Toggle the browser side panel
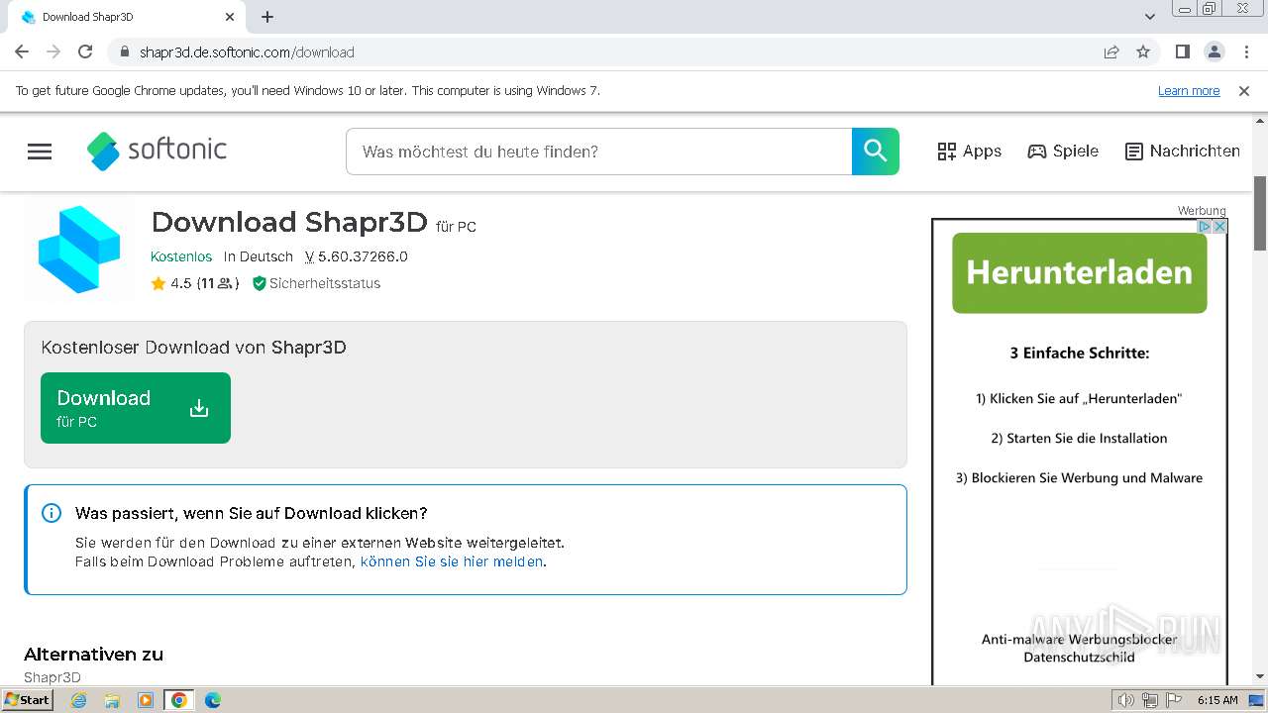 pyautogui.click(x=1182, y=51)
